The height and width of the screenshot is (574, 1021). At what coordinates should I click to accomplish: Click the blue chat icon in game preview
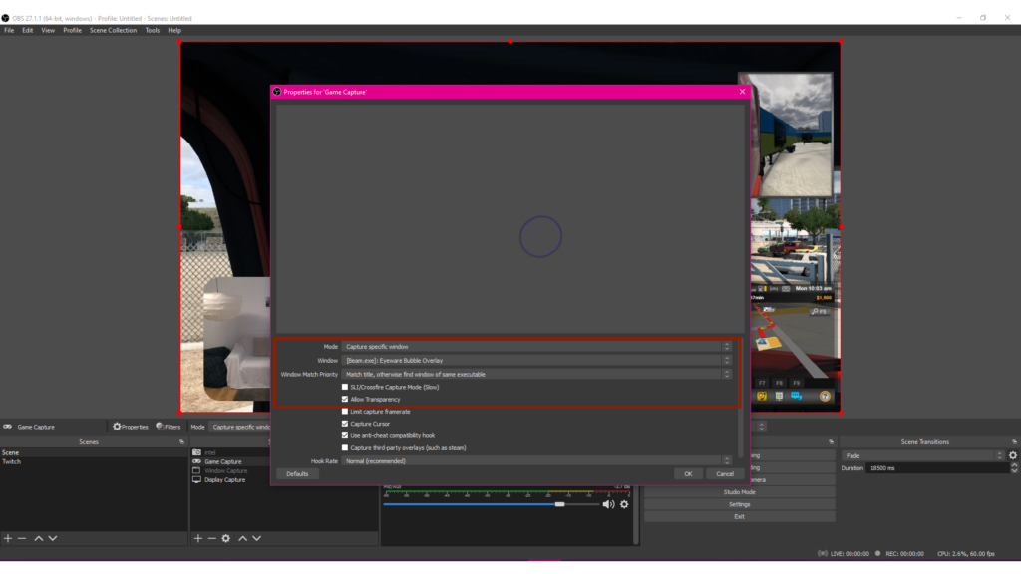coord(797,396)
